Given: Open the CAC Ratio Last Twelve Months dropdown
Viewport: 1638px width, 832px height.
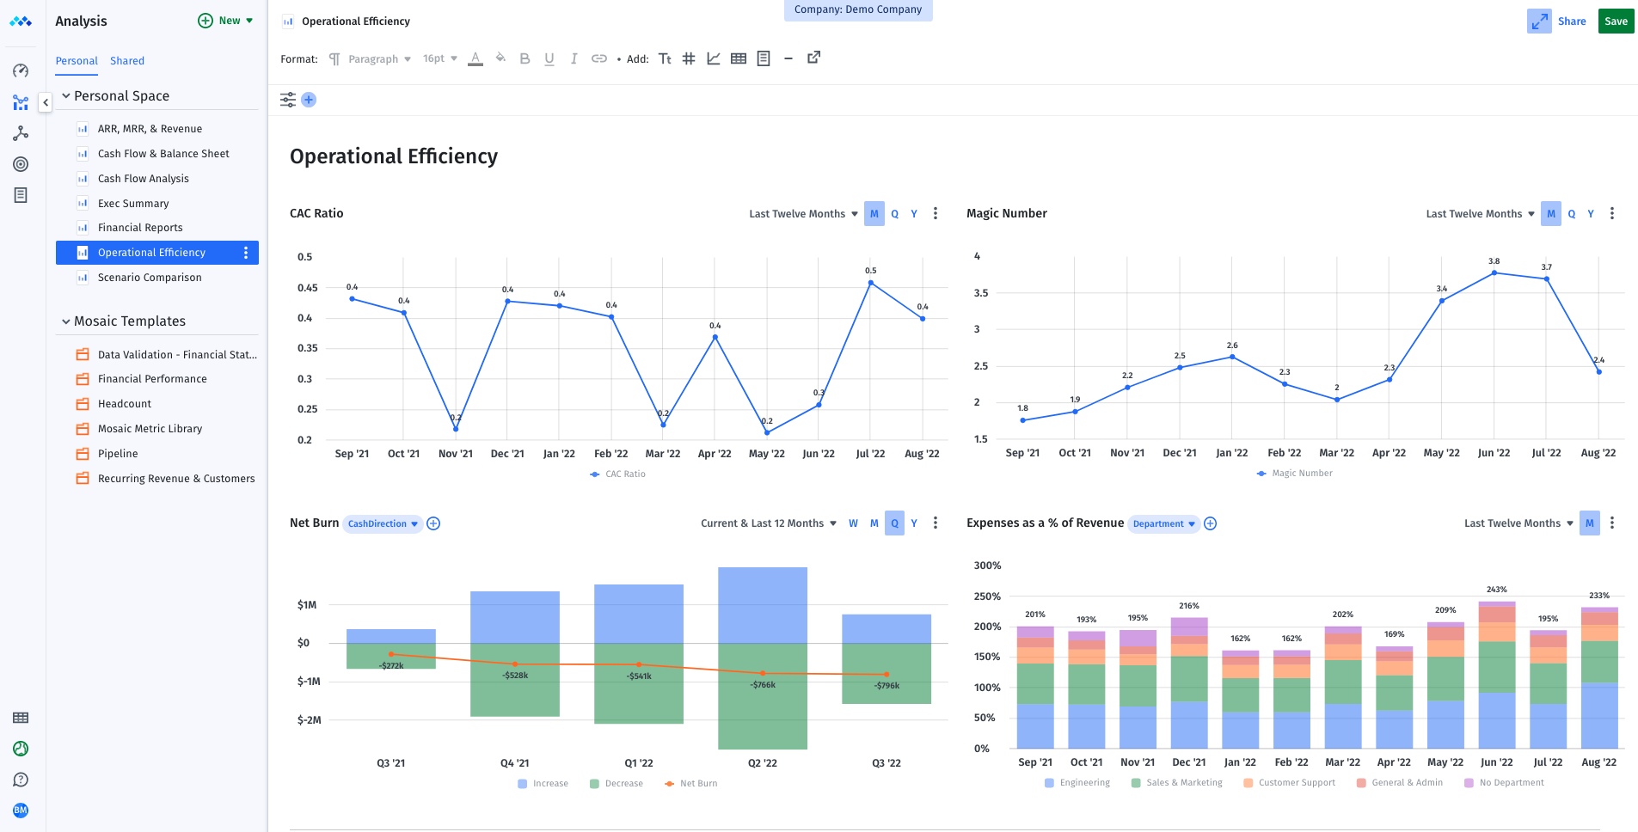Looking at the screenshot, I should pos(803,214).
